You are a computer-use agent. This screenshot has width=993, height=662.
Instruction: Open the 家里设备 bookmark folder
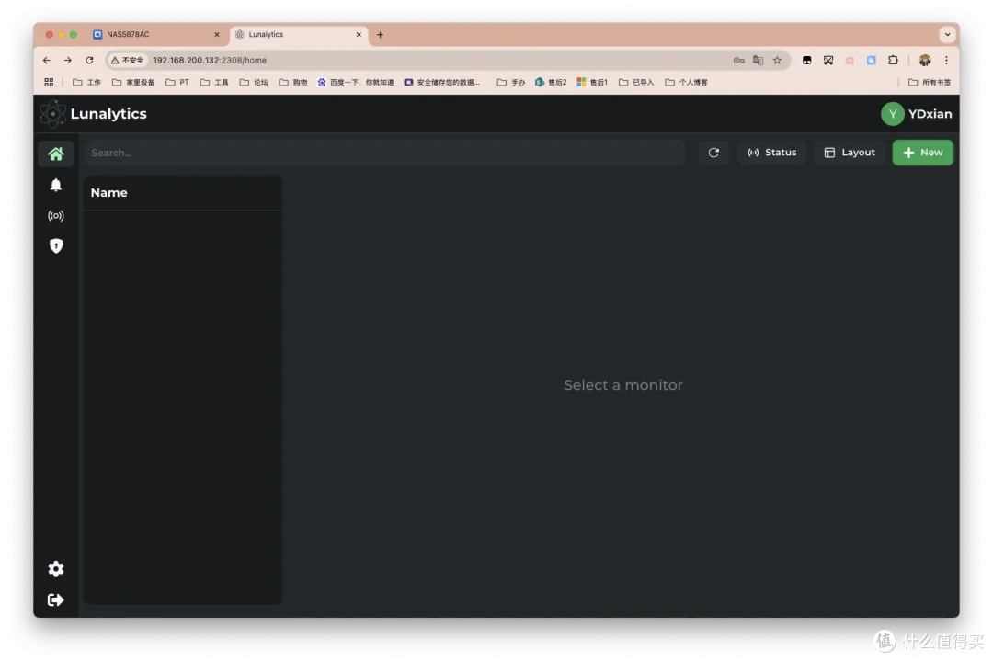(133, 83)
